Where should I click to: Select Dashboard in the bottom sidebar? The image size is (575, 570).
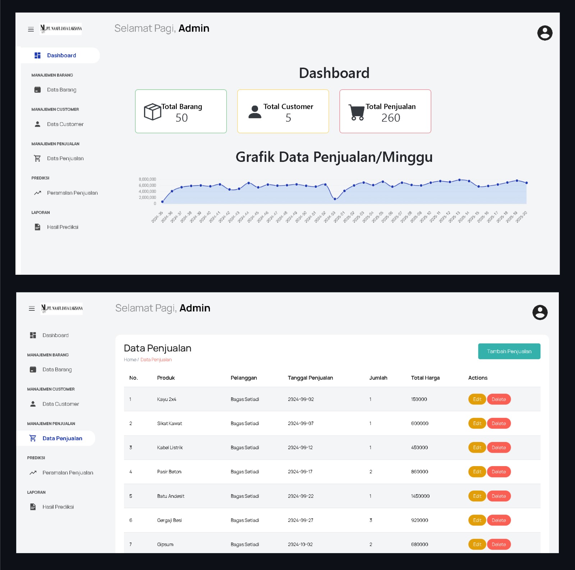(x=55, y=335)
